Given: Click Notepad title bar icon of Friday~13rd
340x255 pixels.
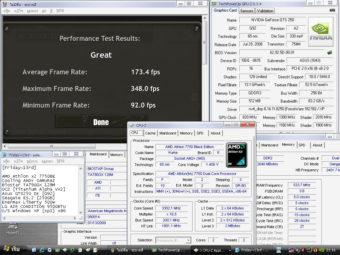Looking at the screenshot, I should point(4,155).
